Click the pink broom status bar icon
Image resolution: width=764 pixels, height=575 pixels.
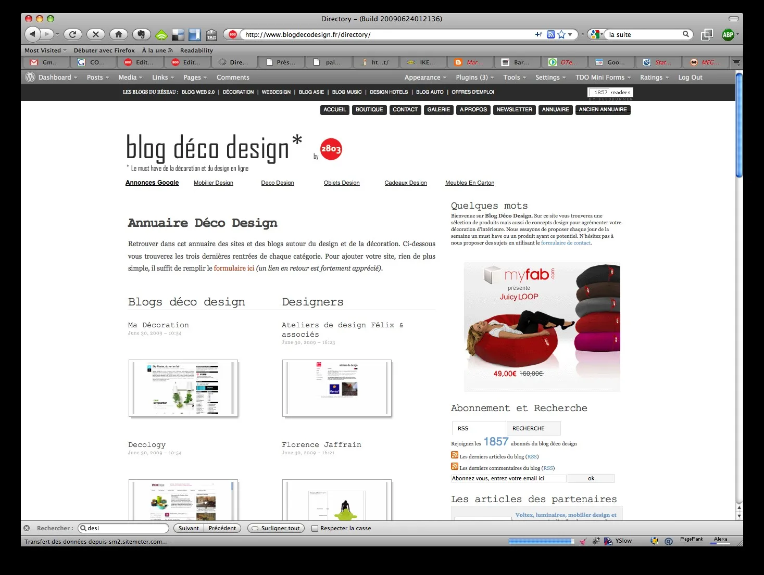[x=583, y=541]
